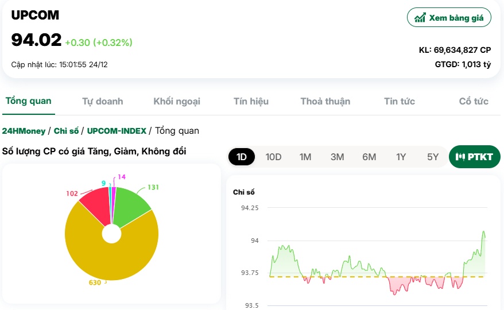Click the KL: 69,634,827 CP volume
Viewport: 504px width, 310px height.
coord(455,50)
